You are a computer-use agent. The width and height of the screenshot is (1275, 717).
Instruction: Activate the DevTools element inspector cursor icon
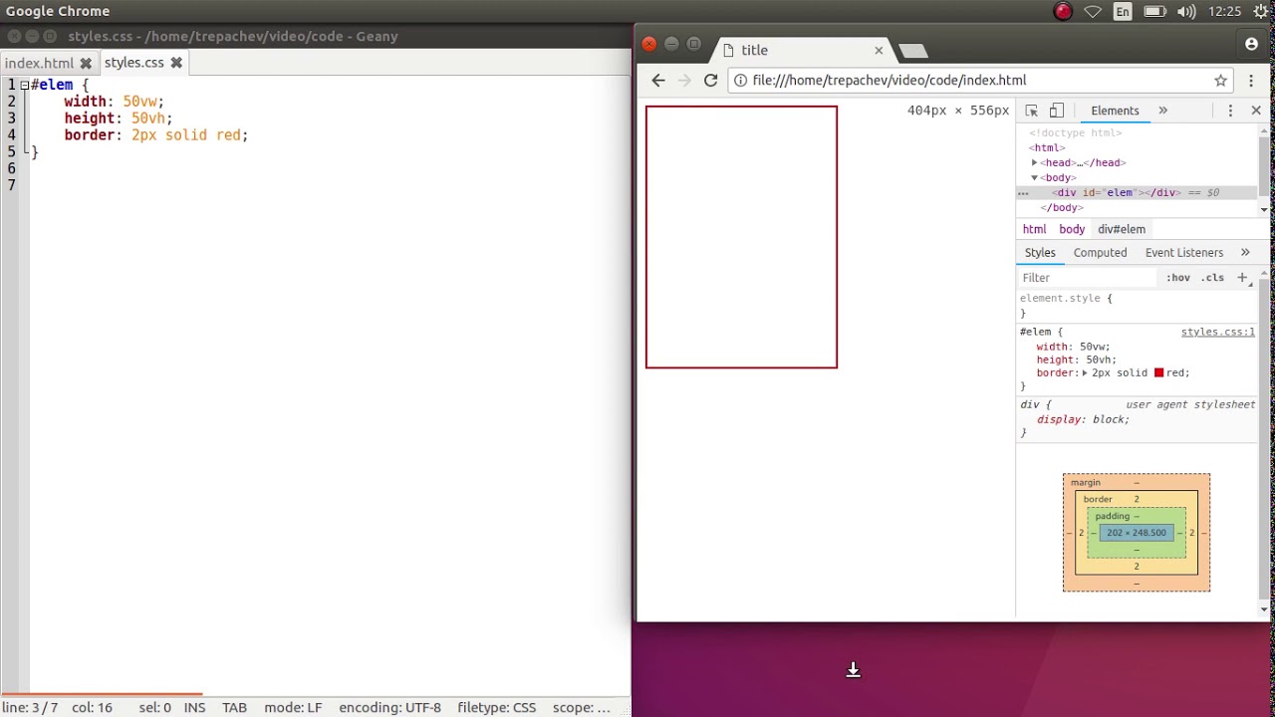coord(1032,111)
